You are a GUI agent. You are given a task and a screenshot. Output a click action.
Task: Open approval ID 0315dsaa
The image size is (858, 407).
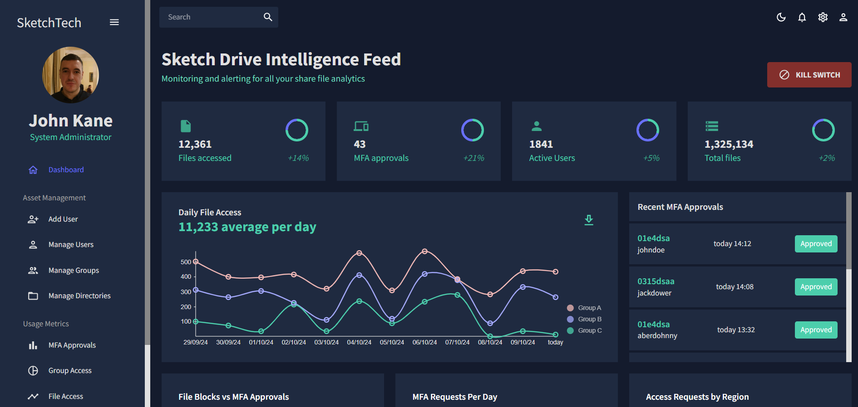(656, 281)
